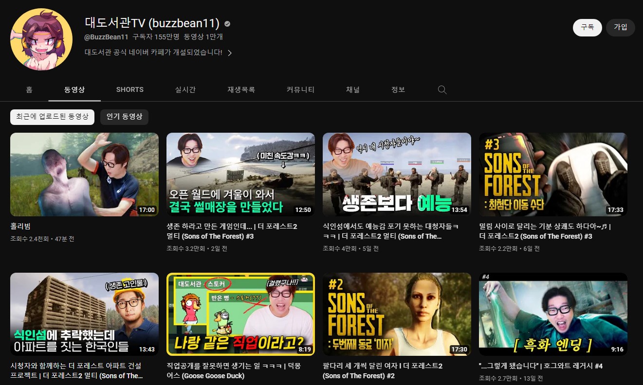Click the @BuzzBean11 channel handle

pos(106,37)
